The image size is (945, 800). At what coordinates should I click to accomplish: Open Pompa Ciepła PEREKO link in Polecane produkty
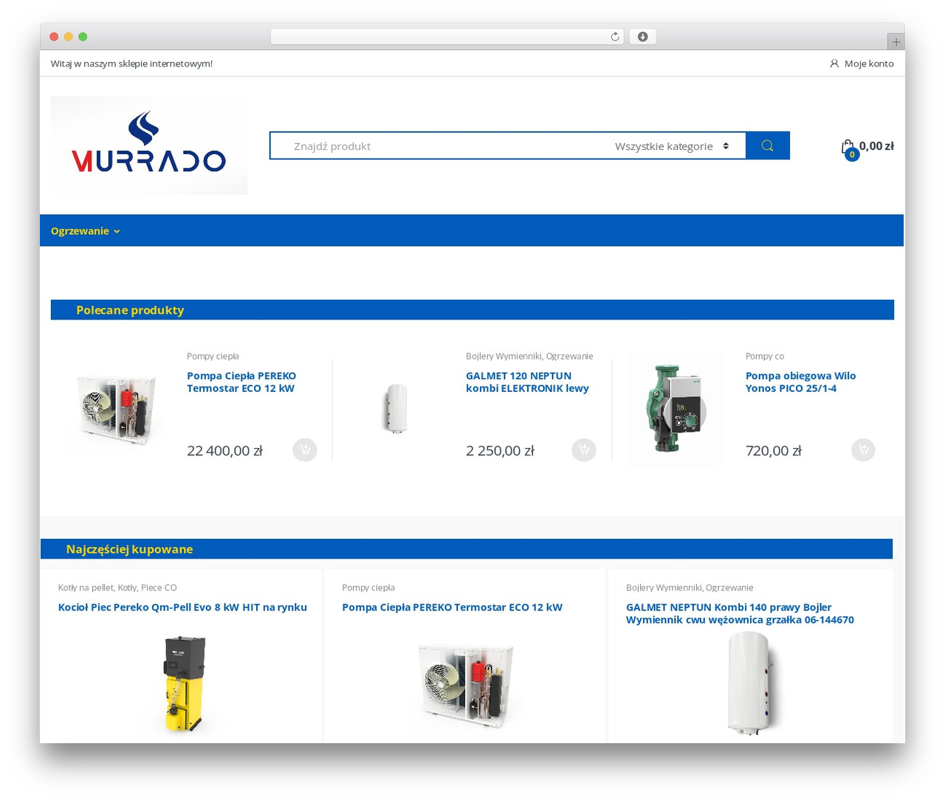241,382
